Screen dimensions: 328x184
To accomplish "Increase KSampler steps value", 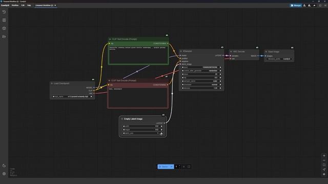I will tap(220, 74).
